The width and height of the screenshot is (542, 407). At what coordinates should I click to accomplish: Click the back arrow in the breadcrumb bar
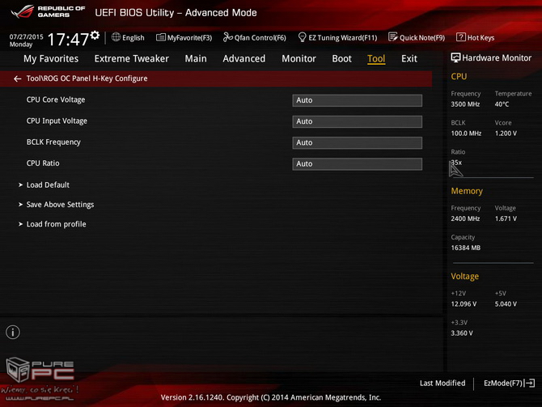tap(17, 78)
